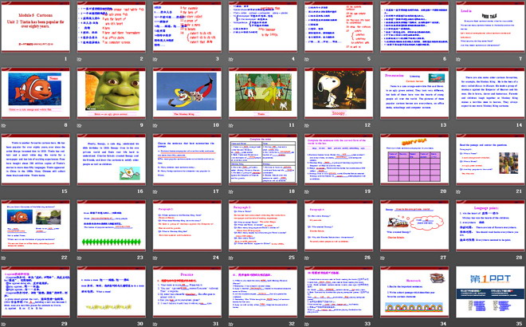Click animation star under Snoopy slide 12
The height and width of the screenshot is (327, 526).
(307, 125)
